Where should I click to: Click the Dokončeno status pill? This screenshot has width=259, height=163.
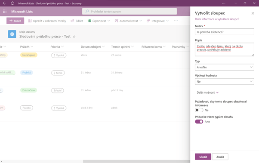pyautogui.click(x=28, y=90)
